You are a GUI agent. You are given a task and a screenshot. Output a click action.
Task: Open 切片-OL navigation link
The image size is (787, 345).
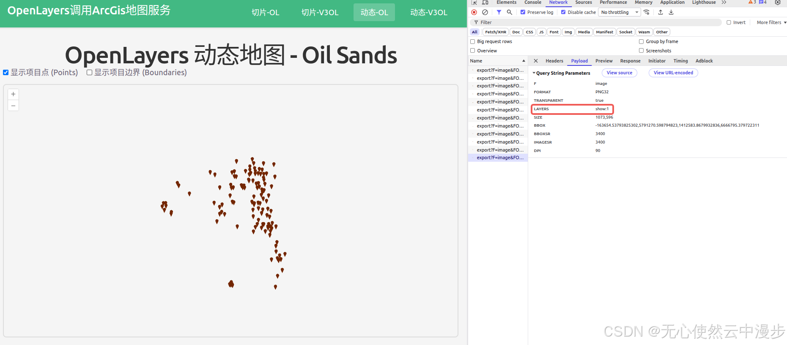click(x=266, y=12)
